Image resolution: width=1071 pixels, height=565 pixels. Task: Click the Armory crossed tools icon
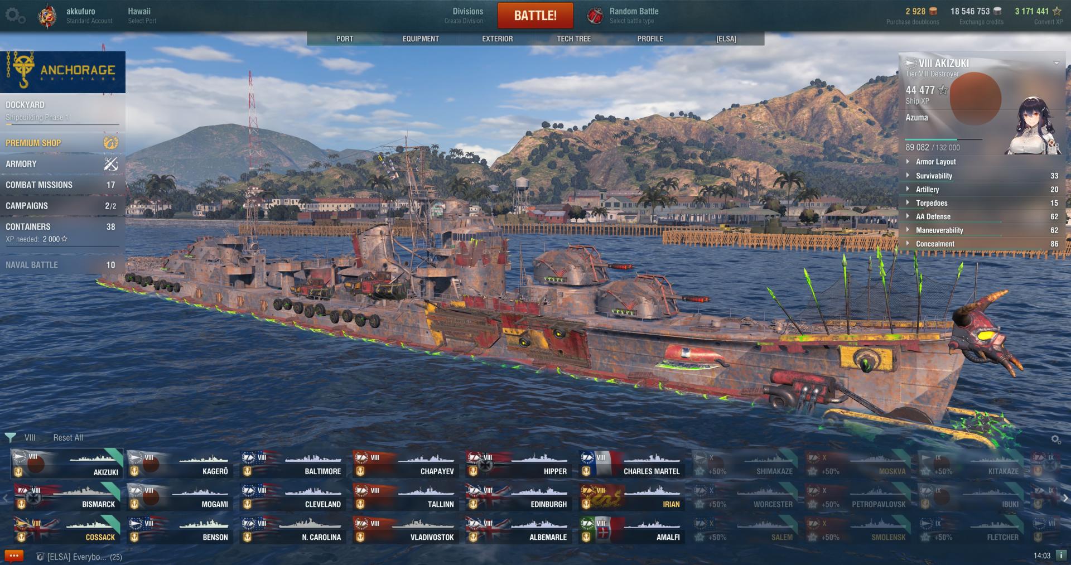(x=111, y=164)
